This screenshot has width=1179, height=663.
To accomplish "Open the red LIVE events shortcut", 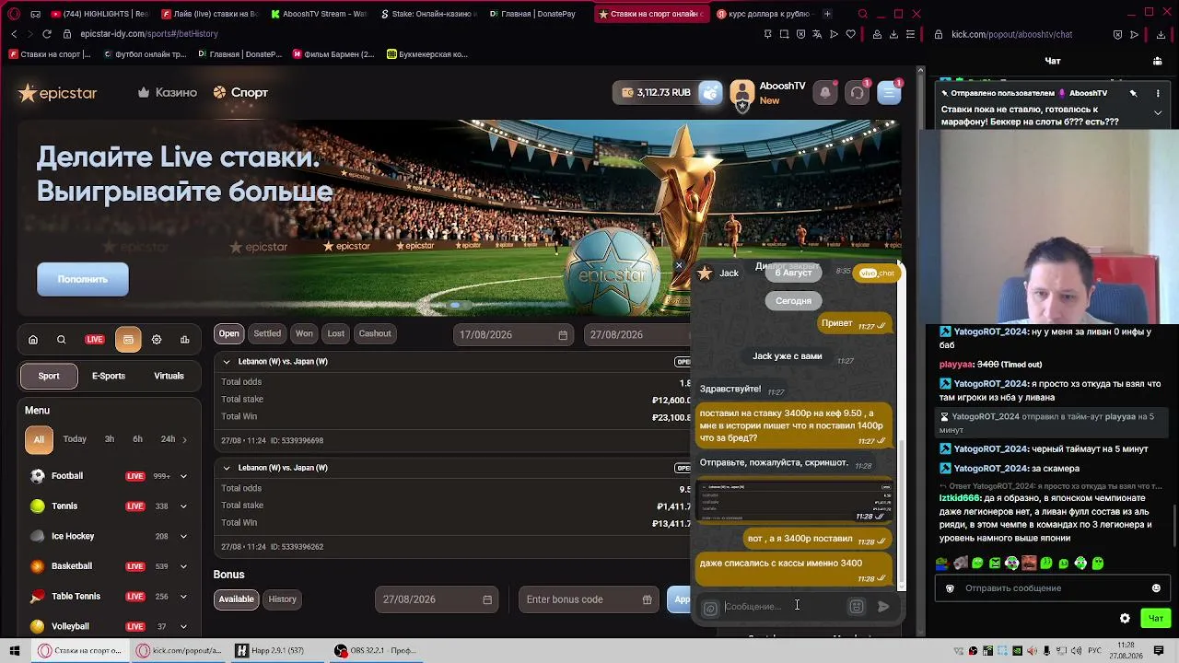I will tap(95, 340).
